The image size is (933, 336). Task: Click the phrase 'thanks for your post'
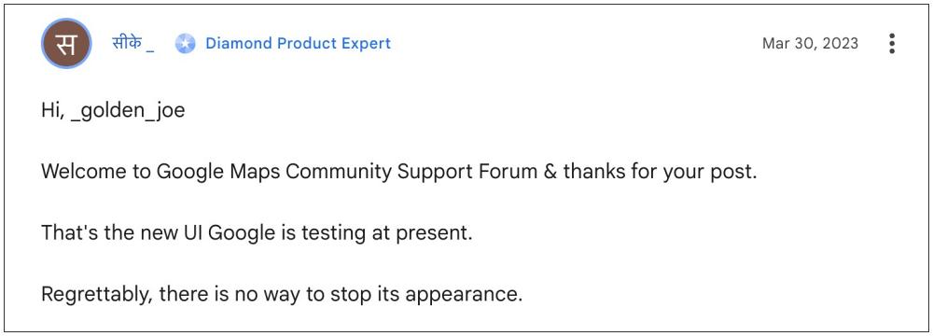click(x=660, y=172)
